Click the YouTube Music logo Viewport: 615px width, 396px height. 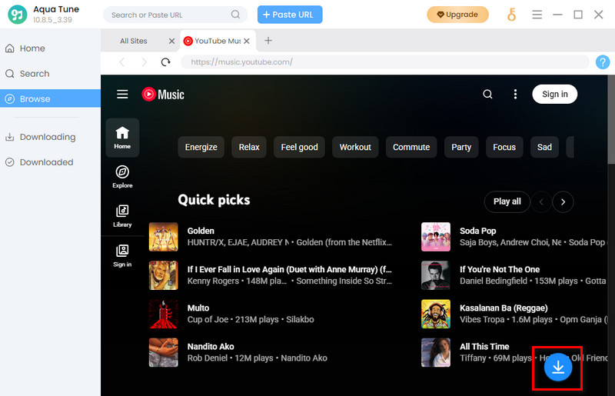(163, 94)
